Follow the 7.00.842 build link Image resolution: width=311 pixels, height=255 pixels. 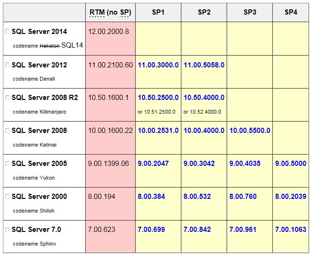click(x=197, y=230)
